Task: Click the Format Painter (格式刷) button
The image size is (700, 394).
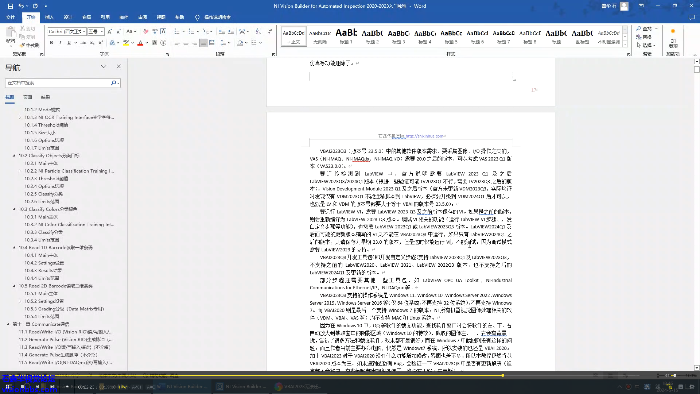Action: [30, 45]
